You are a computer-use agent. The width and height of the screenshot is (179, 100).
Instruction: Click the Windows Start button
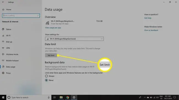tap(3, 97)
